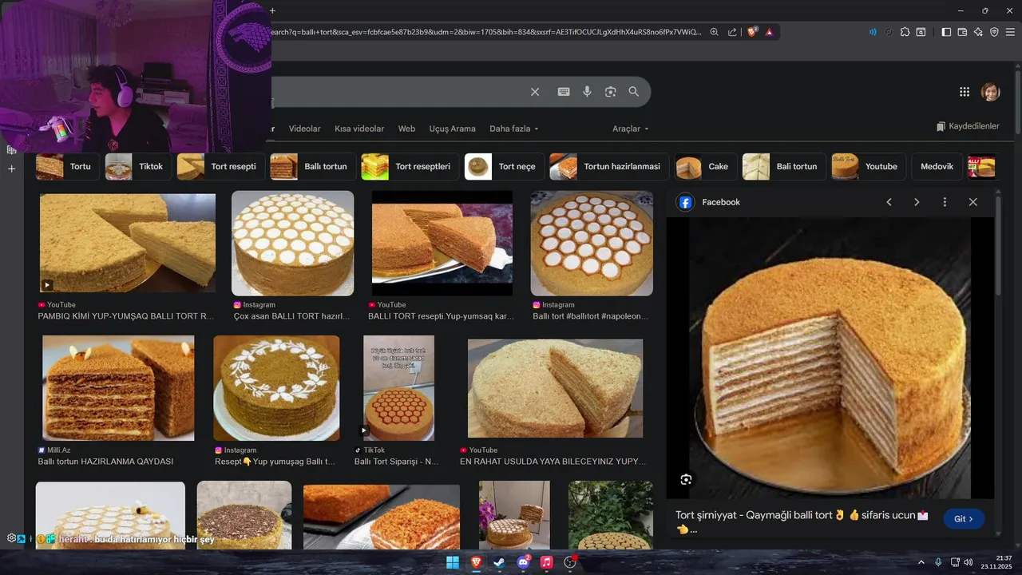Viewport: 1022px width, 575px height.
Task: Switch to the Web results tab
Action: pyautogui.click(x=406, y=129)
